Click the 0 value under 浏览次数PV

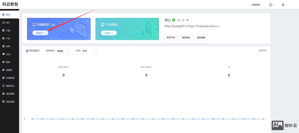tap(63, 75)
